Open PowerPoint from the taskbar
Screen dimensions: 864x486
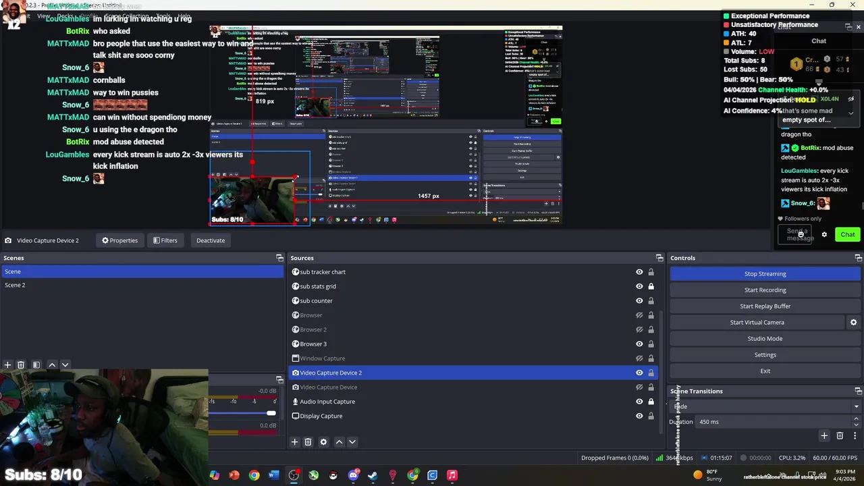pos(234,475)
